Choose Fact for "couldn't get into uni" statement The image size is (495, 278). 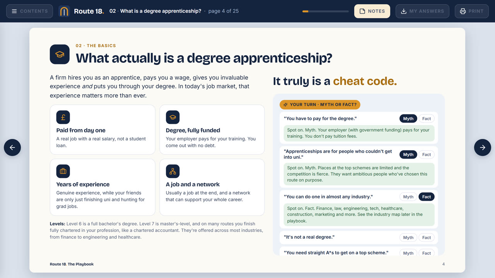427,154
